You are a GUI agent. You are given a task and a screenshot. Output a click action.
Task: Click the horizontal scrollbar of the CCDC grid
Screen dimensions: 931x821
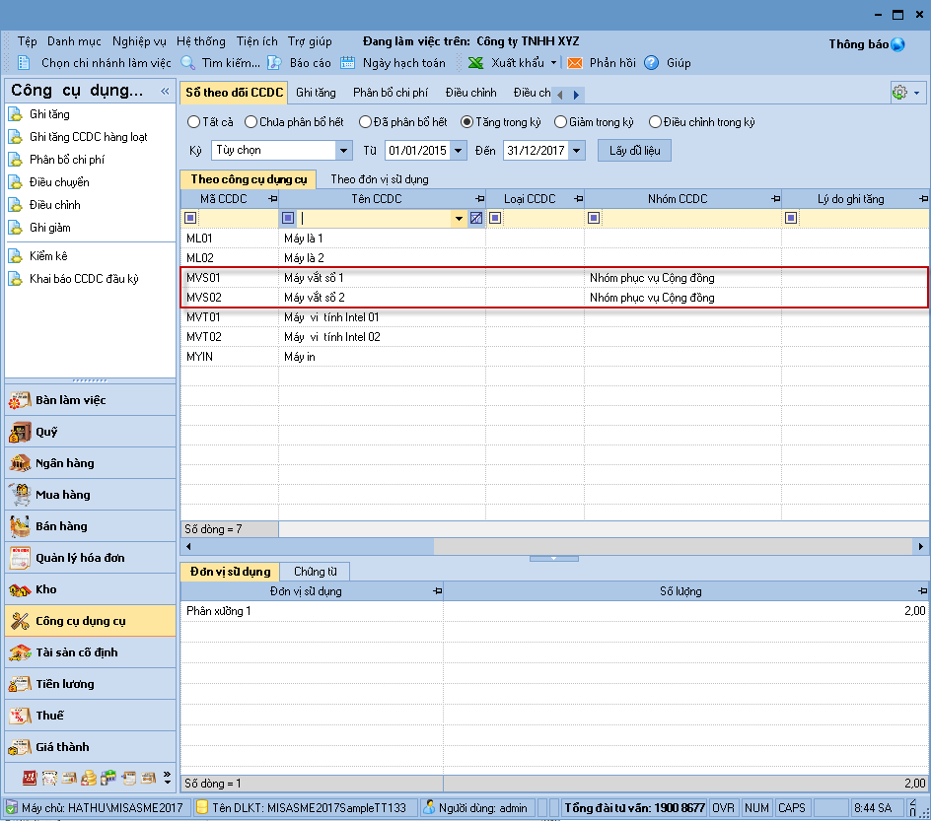pos(308,546)
